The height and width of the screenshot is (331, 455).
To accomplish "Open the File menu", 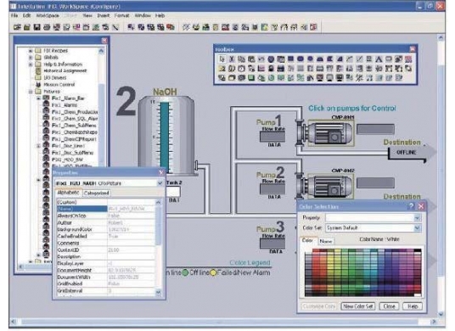I will [x=14, y=15].
